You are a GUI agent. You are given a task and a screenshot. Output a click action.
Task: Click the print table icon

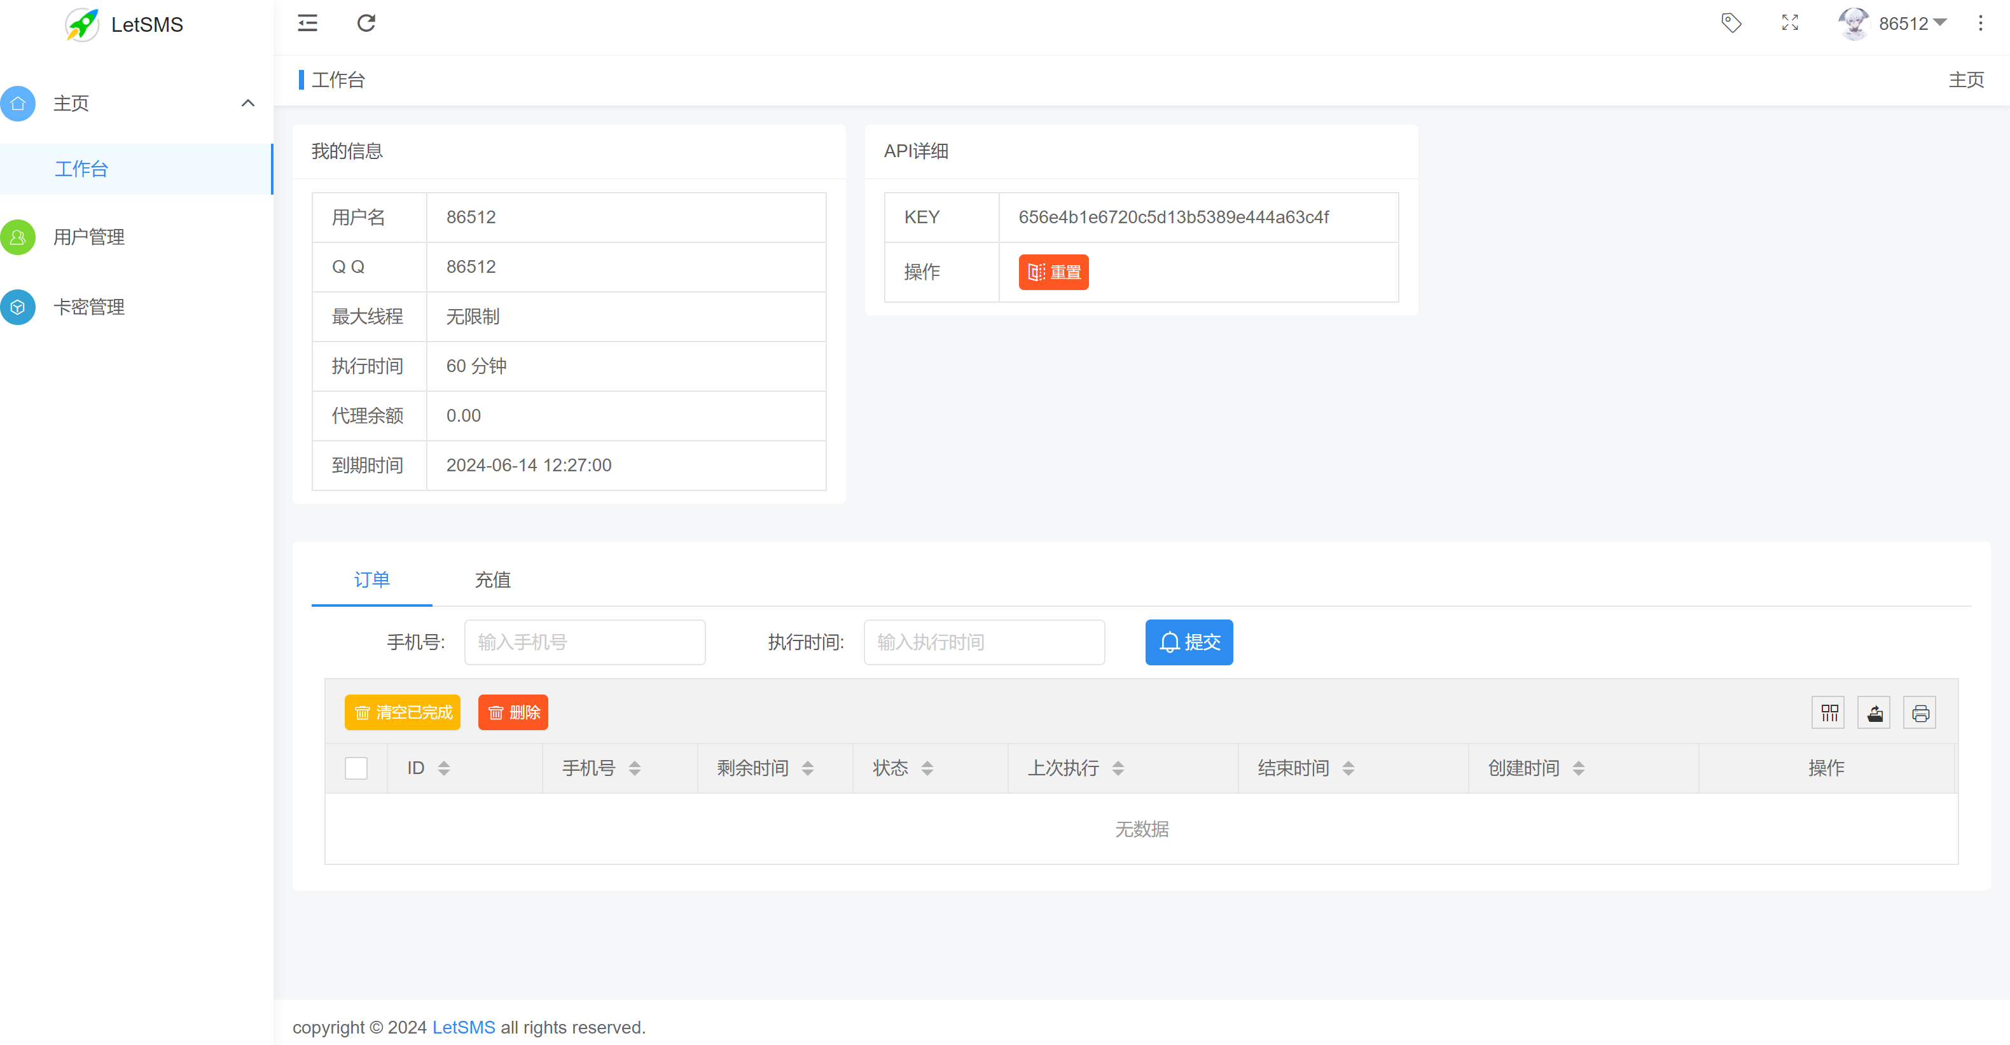1920,712
